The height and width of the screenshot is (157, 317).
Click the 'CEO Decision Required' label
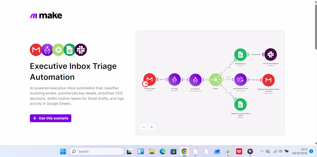click(x=271, y=63)
